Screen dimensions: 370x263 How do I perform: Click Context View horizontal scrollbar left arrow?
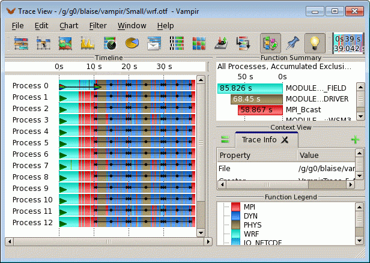point(222,184)
